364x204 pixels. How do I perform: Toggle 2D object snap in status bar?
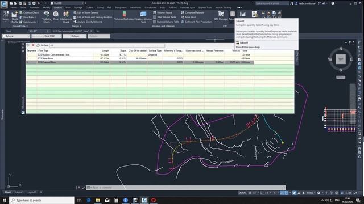point(287,193)
